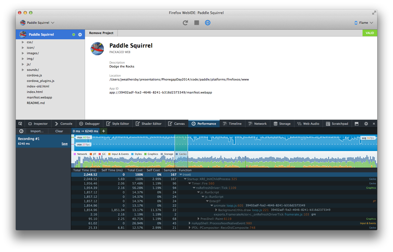Select Recording #1 in the recordings list
The image size is (393, 252).
[x=43, y=141]
